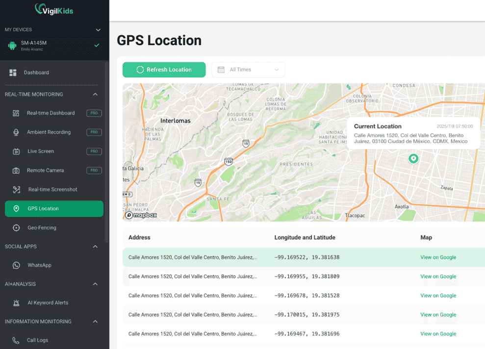Launch the Remote Camera tool
Image resolution: width=485 pixels, height=349 pixels.
click(46, 170)
